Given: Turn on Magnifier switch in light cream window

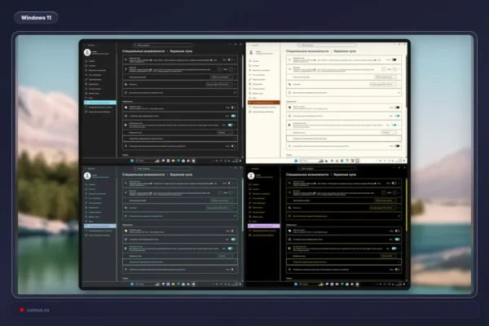Looking at the screenshot, I should [394, 59].
